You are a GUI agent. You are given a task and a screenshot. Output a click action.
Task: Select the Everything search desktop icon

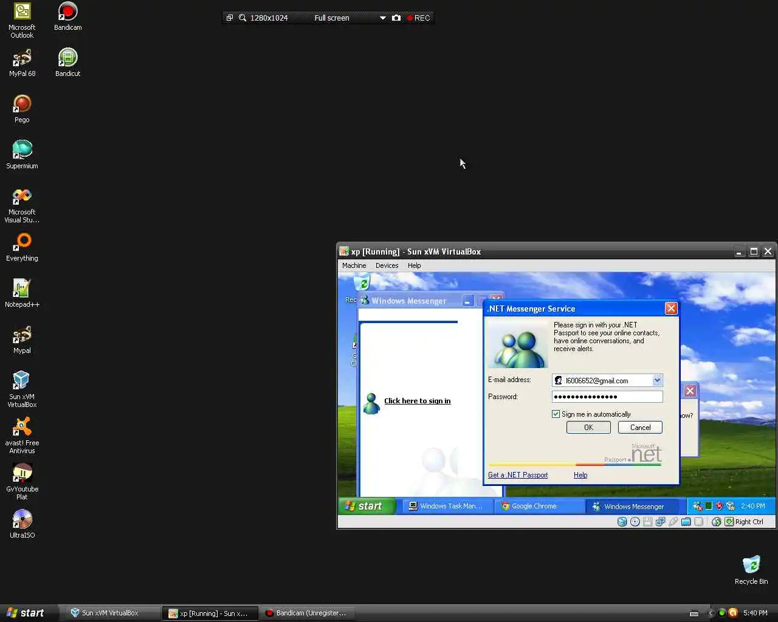click(22, 247)
